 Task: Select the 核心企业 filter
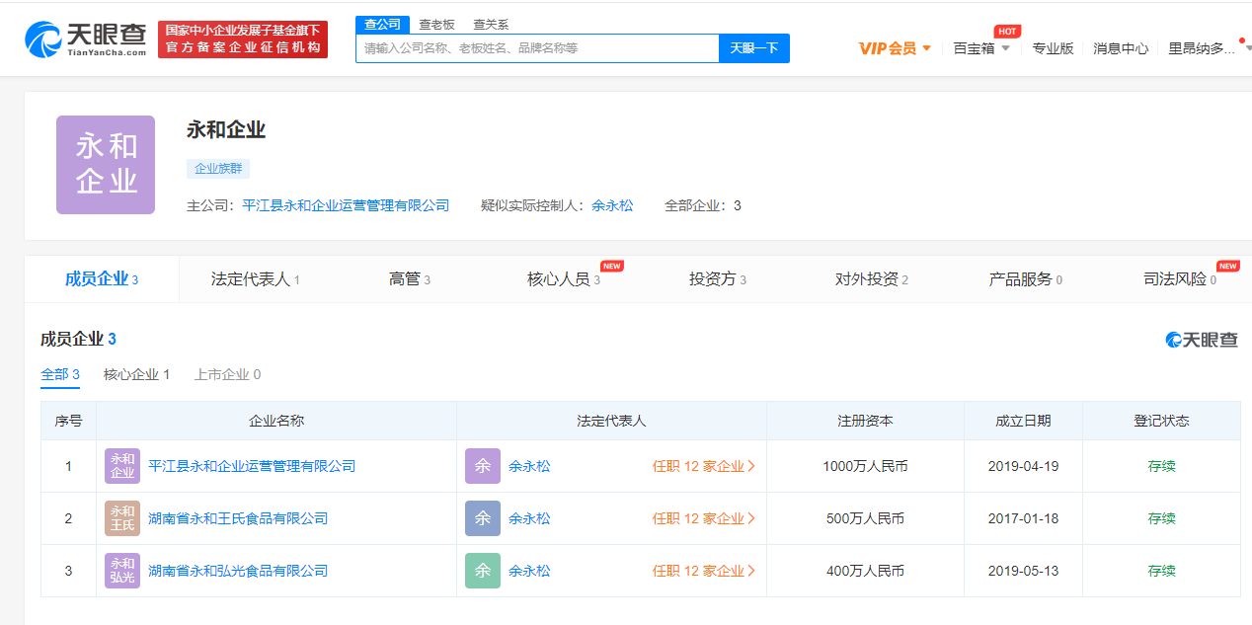coord(136,374)
